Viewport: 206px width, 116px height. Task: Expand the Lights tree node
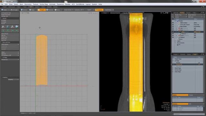175,41
